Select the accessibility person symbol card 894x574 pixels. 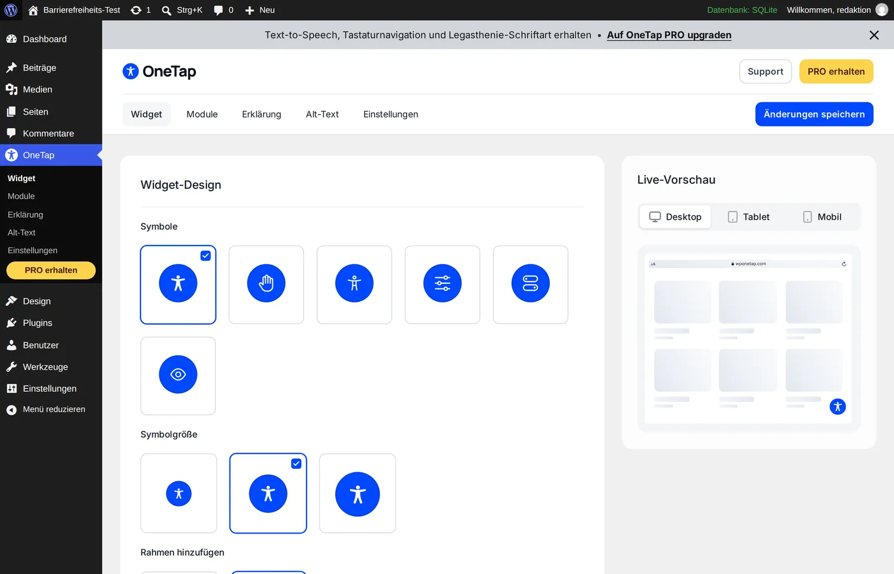pyautogui.click(x=178, y=284)
